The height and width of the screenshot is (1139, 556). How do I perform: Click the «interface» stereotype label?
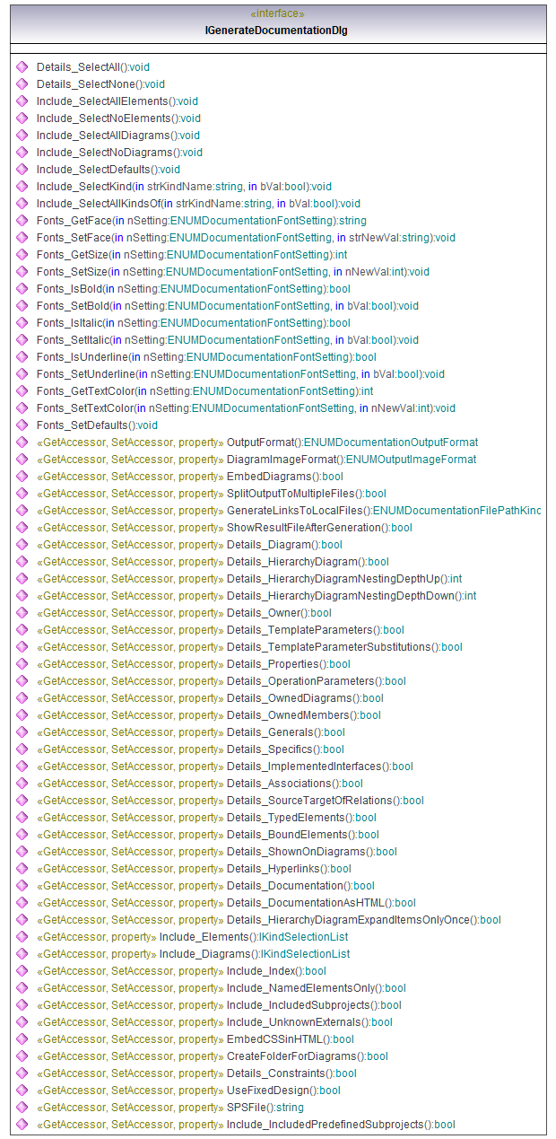(x=276, y=14)
